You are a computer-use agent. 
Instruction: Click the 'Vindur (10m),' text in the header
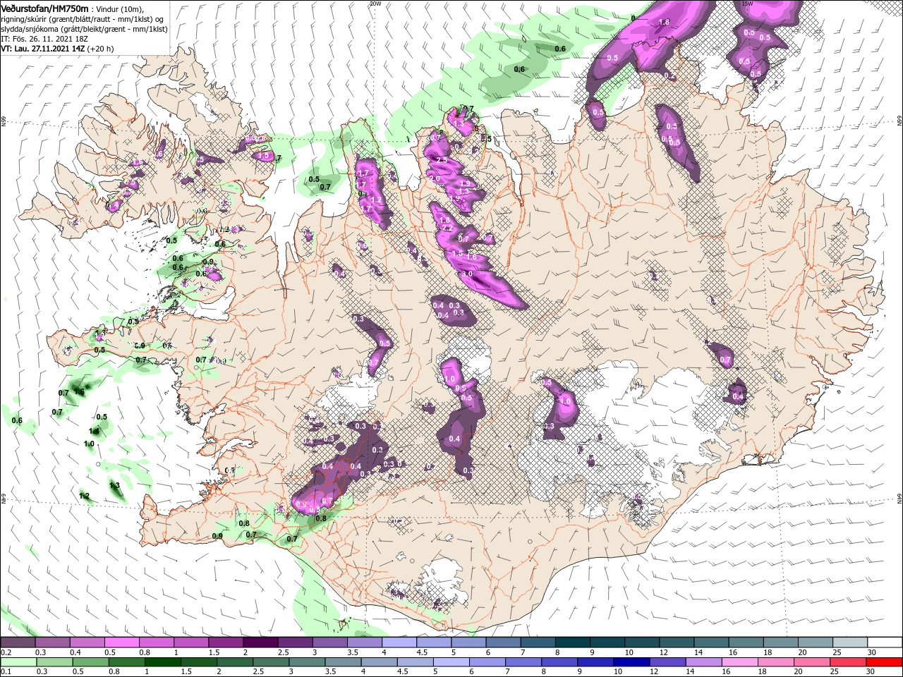point(120,8)
